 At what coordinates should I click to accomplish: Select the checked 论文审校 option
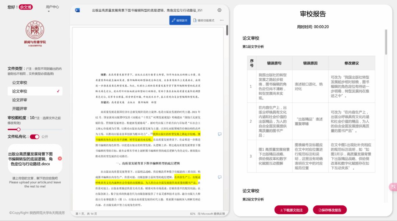(35, 91)
